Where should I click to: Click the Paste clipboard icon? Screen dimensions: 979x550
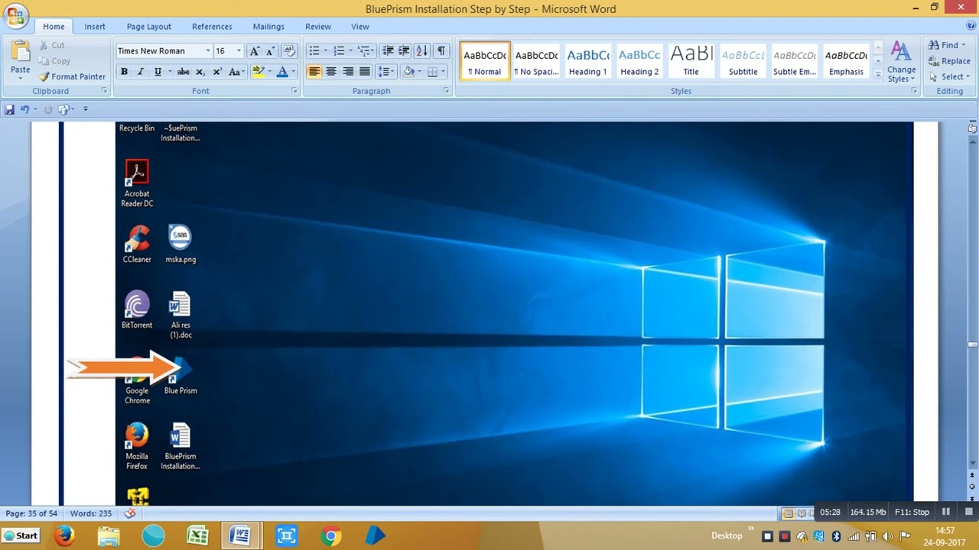(21, 52)
